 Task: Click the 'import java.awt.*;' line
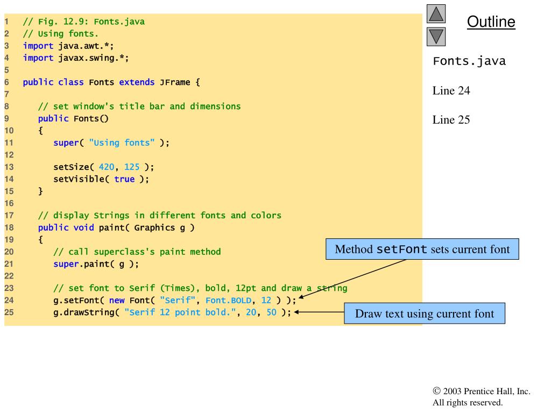(68, 46)
